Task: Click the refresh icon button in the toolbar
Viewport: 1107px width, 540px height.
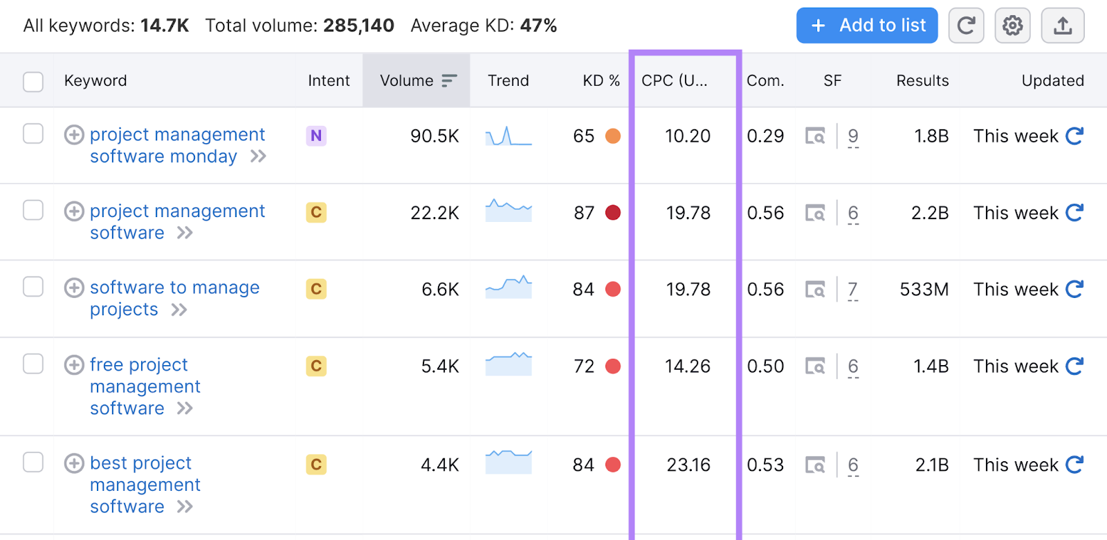Action: pyautogui.click(x=966, y=26)
